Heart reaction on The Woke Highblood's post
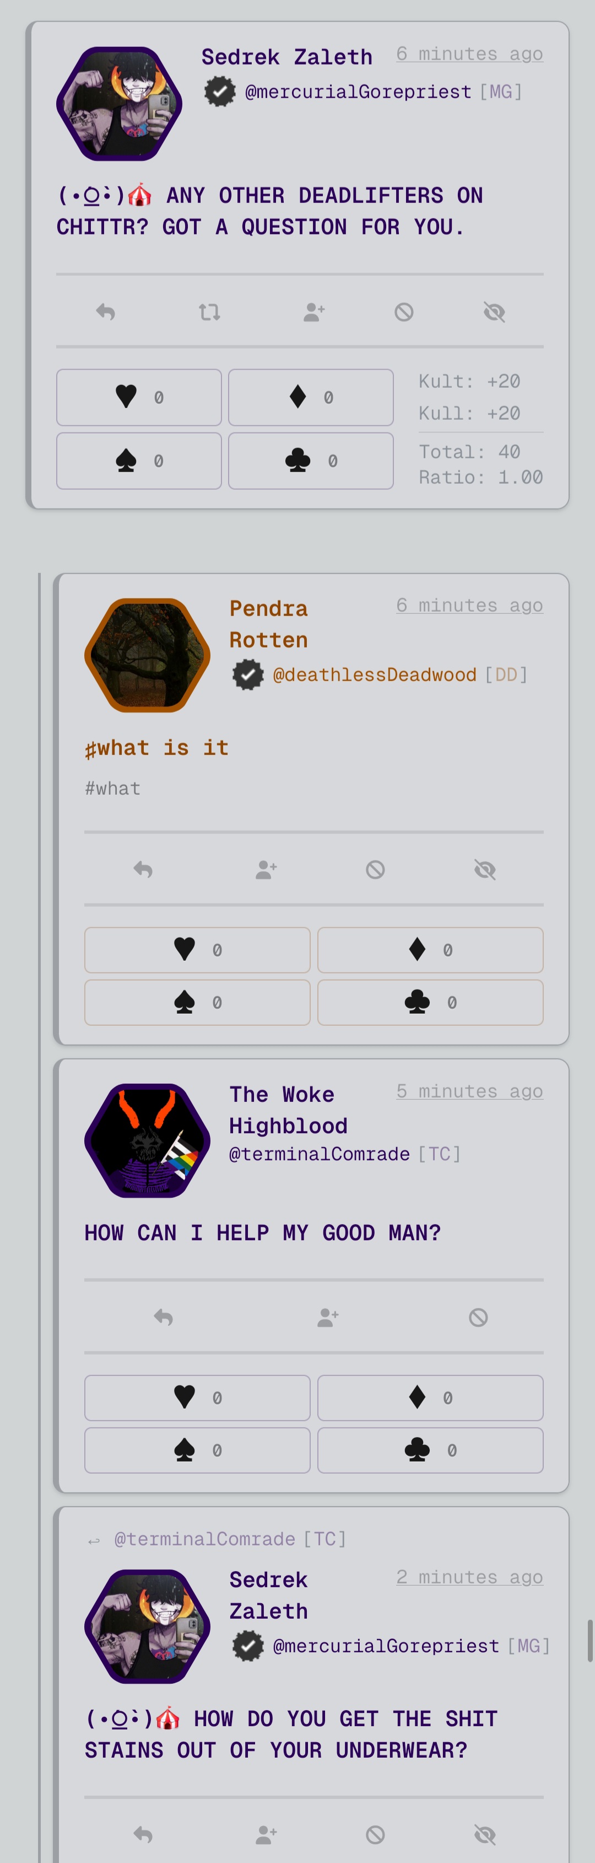 pyautogui.click(x=197, y=1398)
